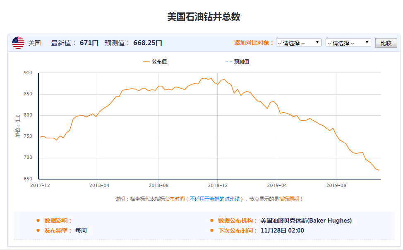Click the US flag icon
The width and height of the screenshot is (403, 250).
[x=18, y=43]
